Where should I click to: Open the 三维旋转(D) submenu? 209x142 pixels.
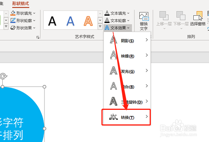pyautogui.click(x=127, y=101)
